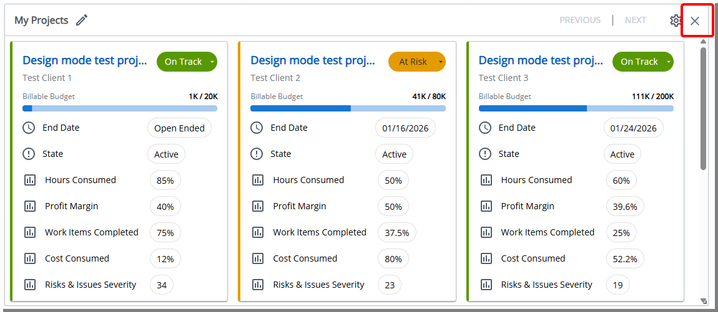Click the pencil edit icon beside My Projects
Viewport: 718px width, 312px height.
tap(82, 21)
